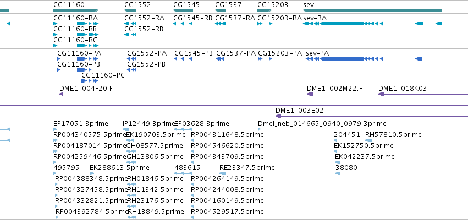Click the CG11160-PB protein label
The height and width of the screenshot is (220, 468).
pyautogui.click(x=79, y=64)
